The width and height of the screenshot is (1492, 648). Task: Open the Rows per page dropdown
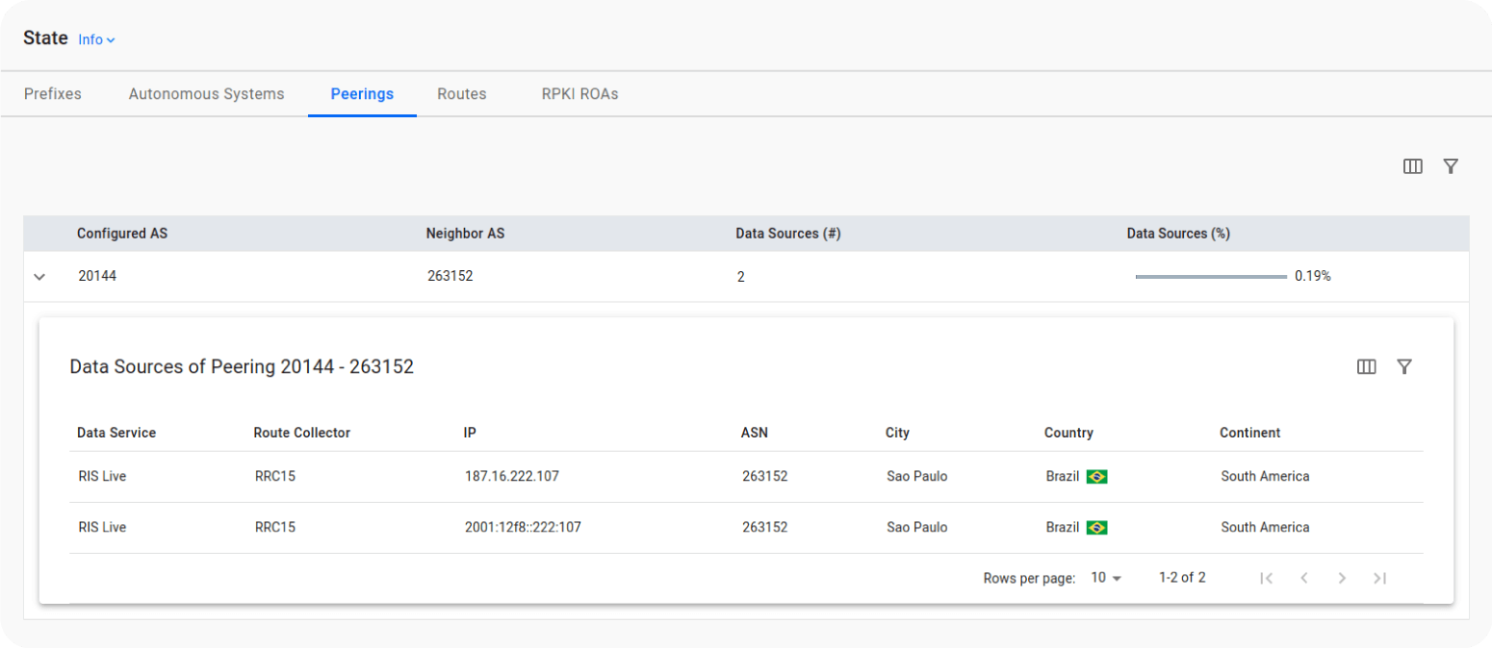pos(1106,578)
